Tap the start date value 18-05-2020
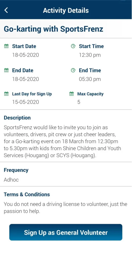The height and width of the screenshot is (264, 132). pos(26,55)
